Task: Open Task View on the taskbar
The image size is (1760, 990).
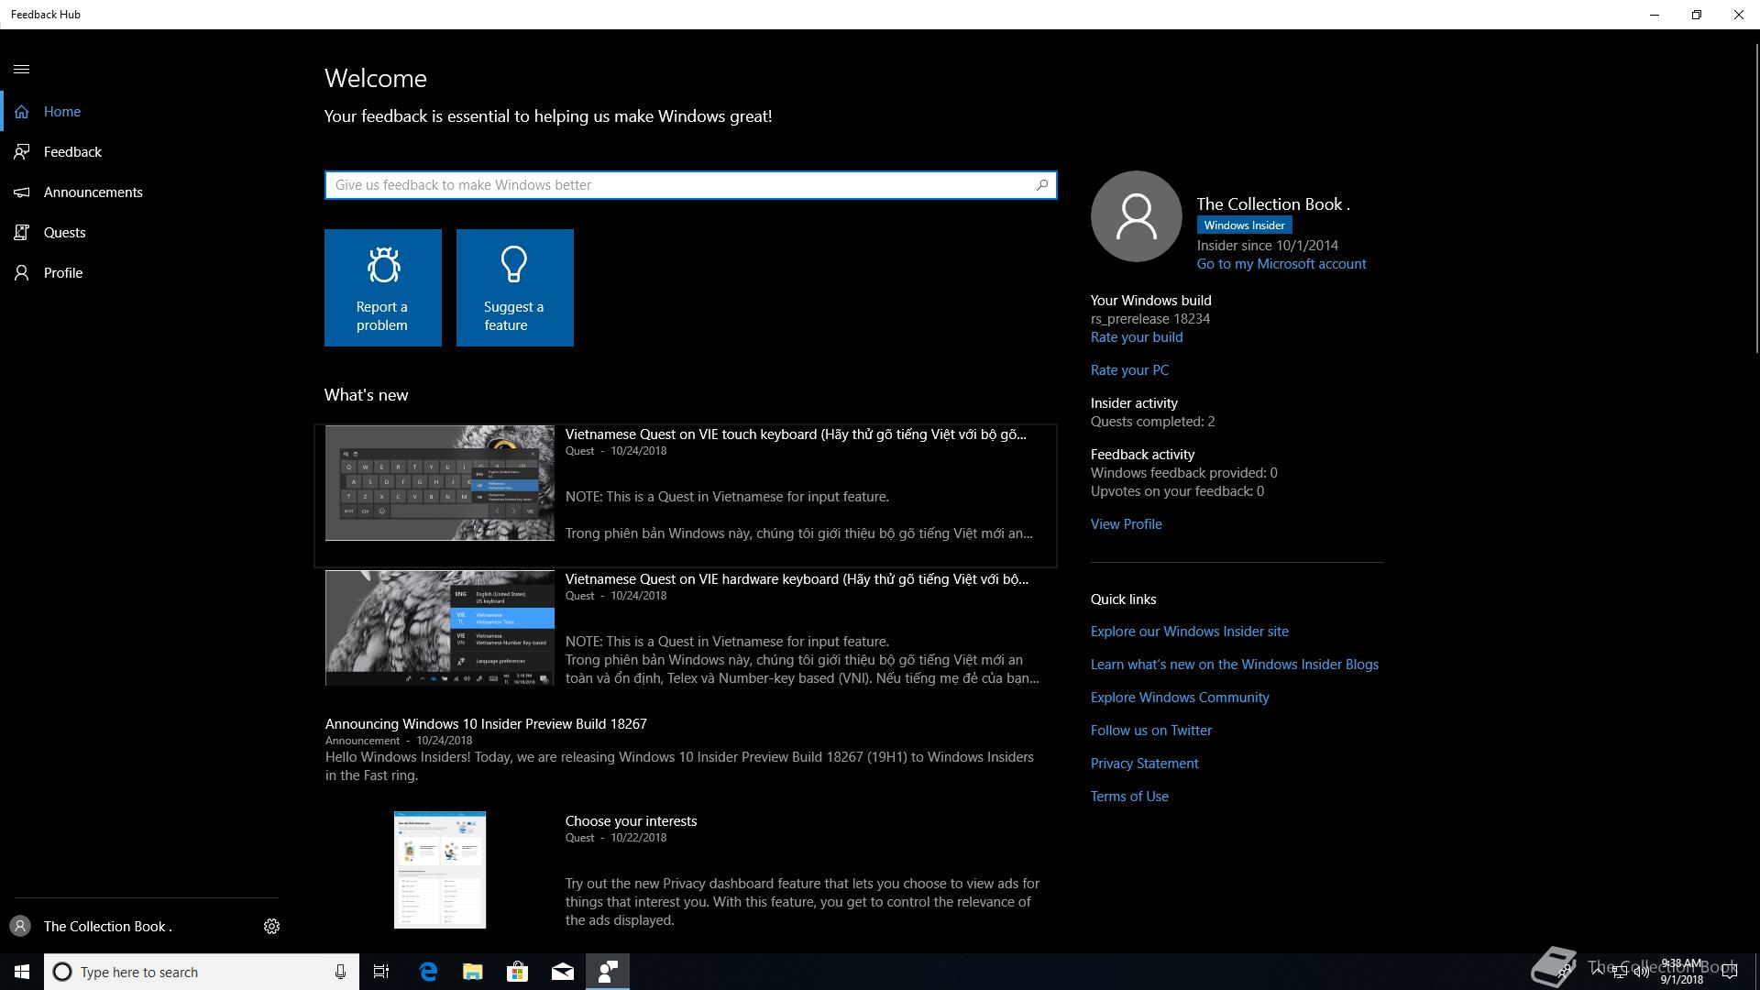Action: [381, 972]
